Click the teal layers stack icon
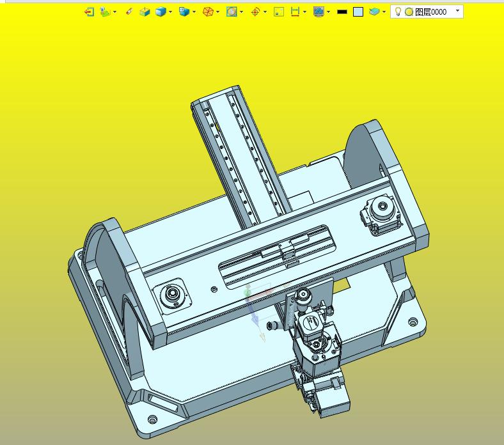The width and height of the screenshot is (504, 445). 374,12
